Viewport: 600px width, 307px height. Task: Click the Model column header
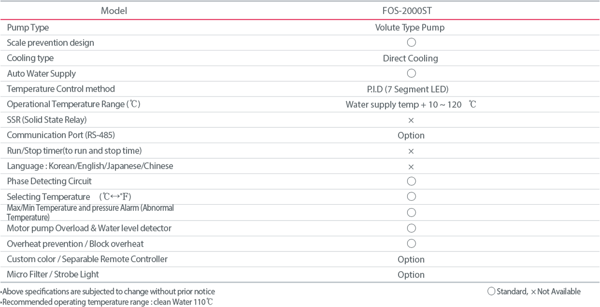[x=114, y=10]
